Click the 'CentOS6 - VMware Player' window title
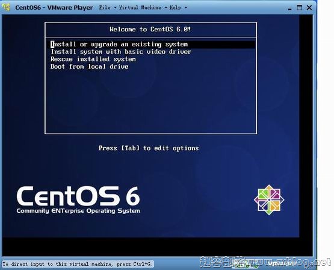The height and width of the screenshot is (270, 334). click(x=54, y=8)
